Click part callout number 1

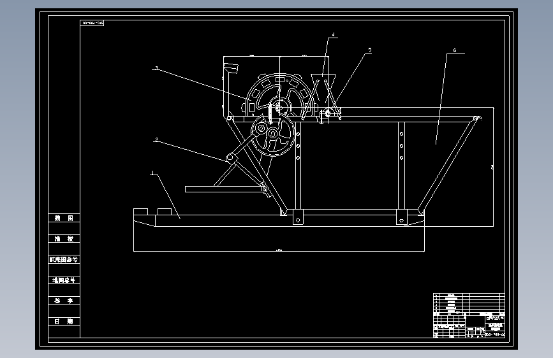point(152,173)
